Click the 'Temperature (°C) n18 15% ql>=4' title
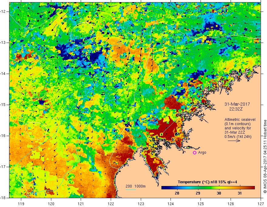 pos(207,182)
